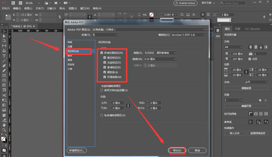Show document grid icon in Properties
Screen dimensions: 272x157
(261, 114)
